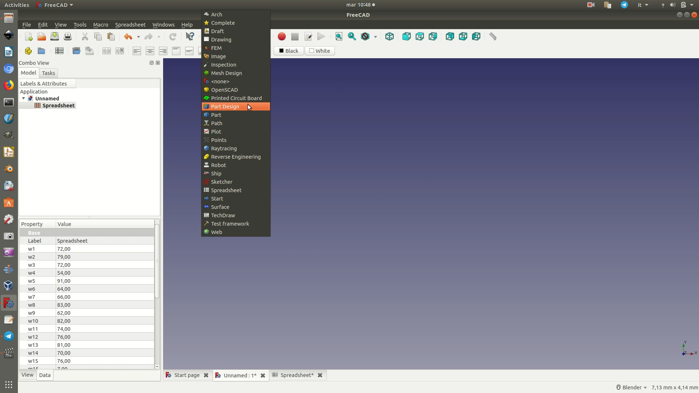This screenshot has height=393, width=699.
Task: Click the Print icon in toolbar
Action: (x=68, y=36)
